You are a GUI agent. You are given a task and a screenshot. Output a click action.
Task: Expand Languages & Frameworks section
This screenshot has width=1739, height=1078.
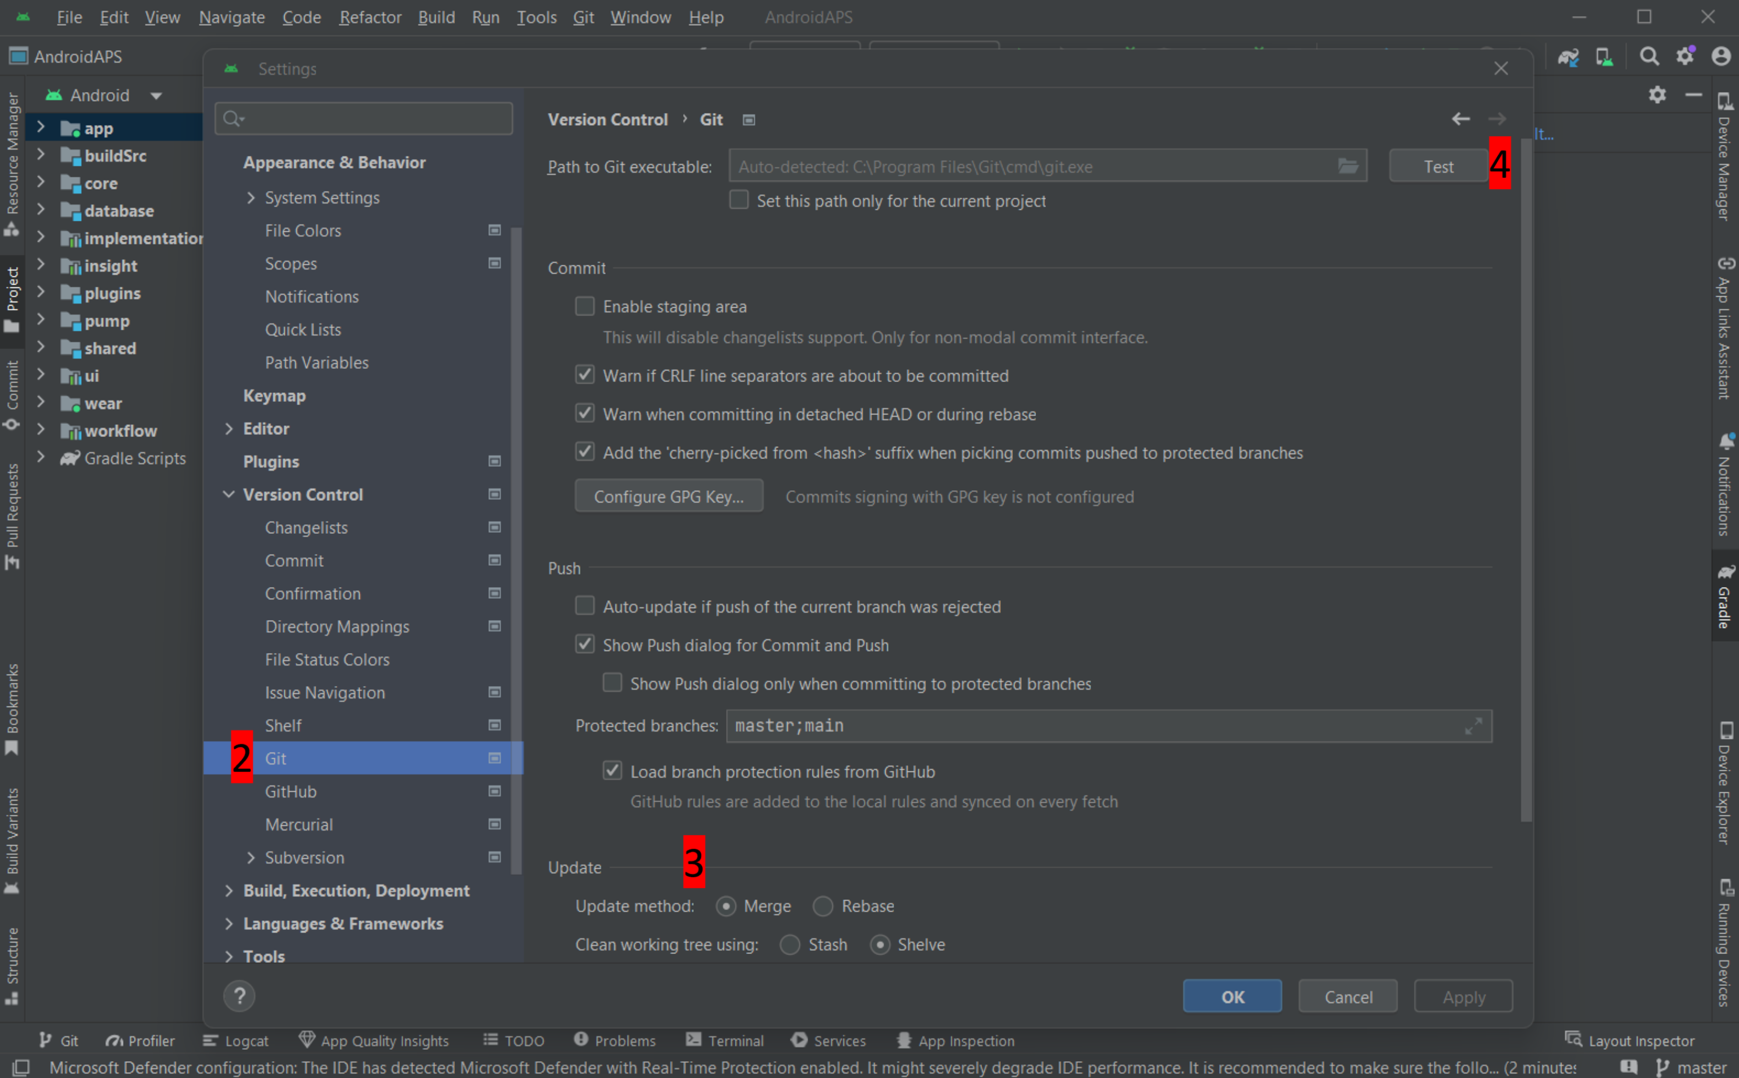pyautogui.click(x=229, y=923)
